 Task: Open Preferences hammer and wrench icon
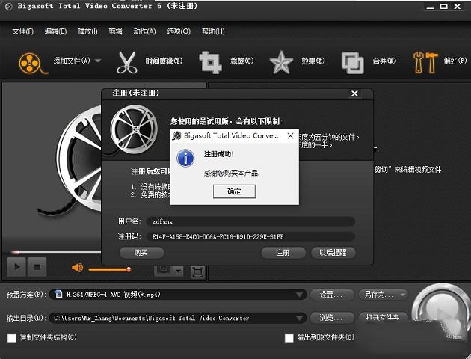click(x=424, y=62)
